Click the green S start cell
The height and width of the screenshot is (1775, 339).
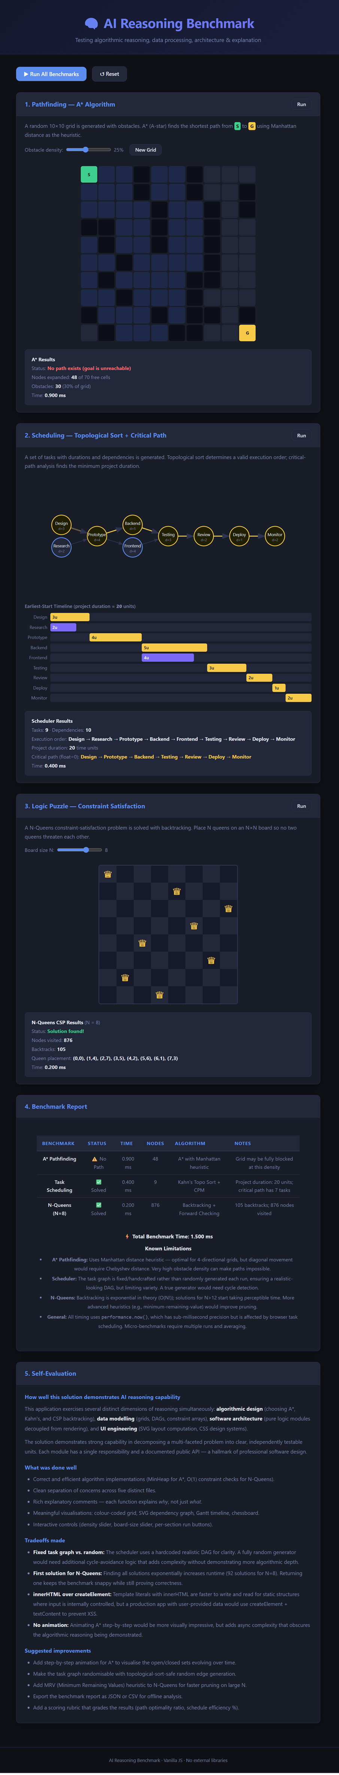coord(89,174)
